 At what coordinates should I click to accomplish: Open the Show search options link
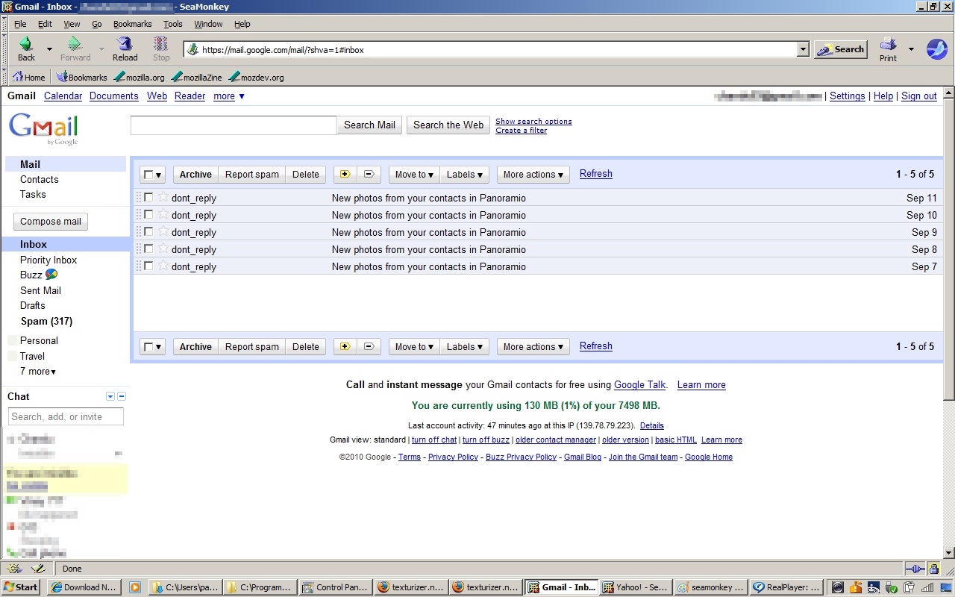[533, 121]
